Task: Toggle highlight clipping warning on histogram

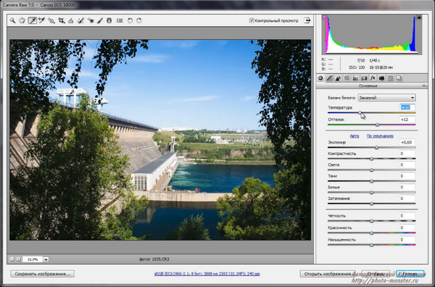Action: (x=419, y=17)
